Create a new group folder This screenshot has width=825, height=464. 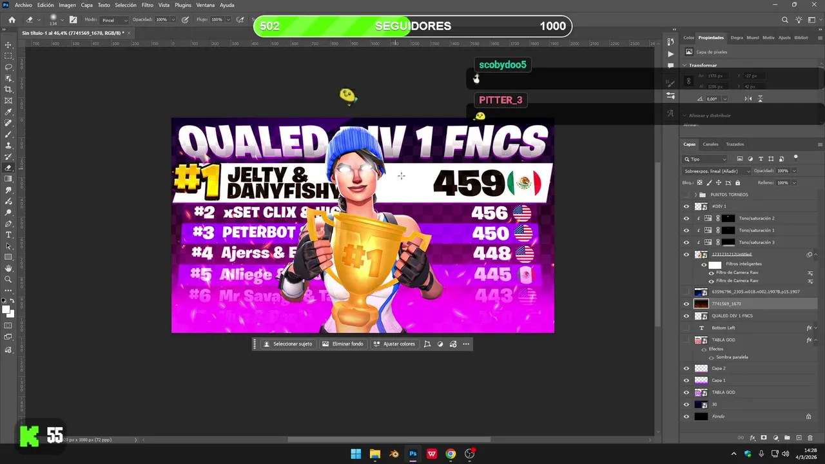pos(787,438)
